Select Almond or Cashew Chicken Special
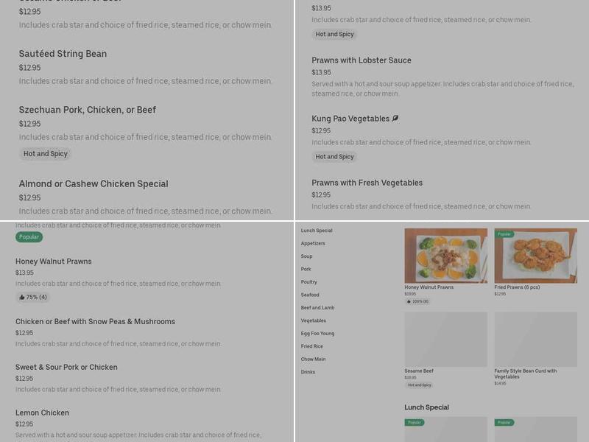 point(94,184)
